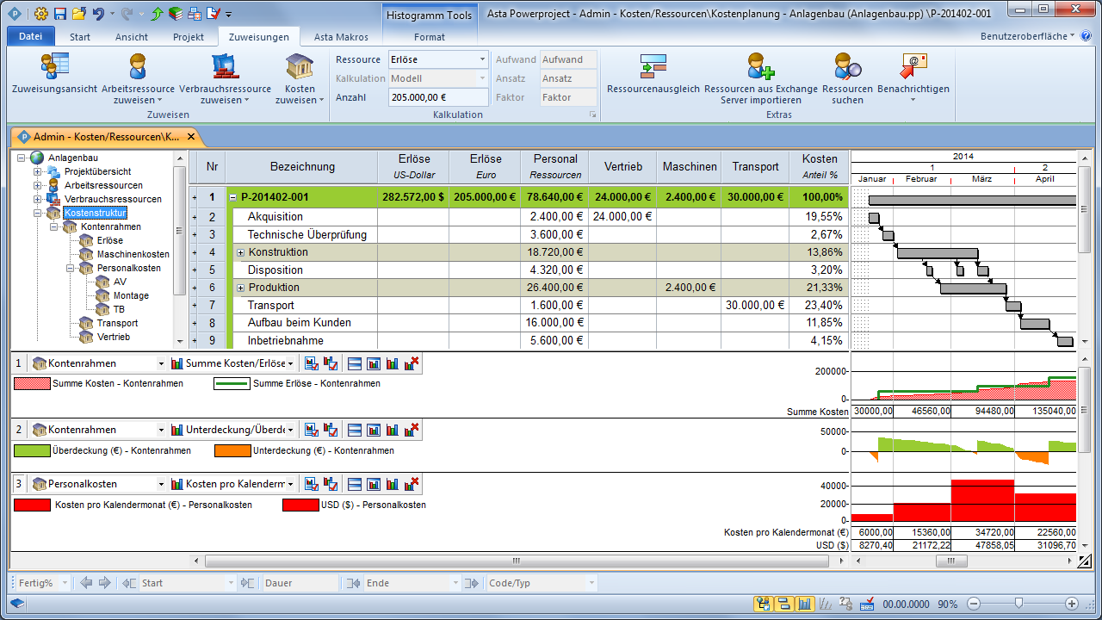The width and height of the screenshot is (1102, 620).
Task: Close the Admin - Kosten/Ressourcen document tab
Action: coord(191,136)
